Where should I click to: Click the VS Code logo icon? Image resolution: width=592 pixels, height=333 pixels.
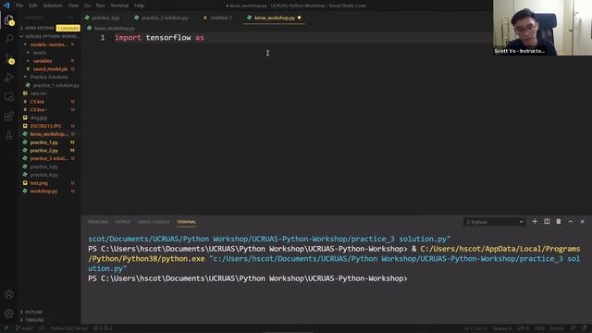coord(6,6)
